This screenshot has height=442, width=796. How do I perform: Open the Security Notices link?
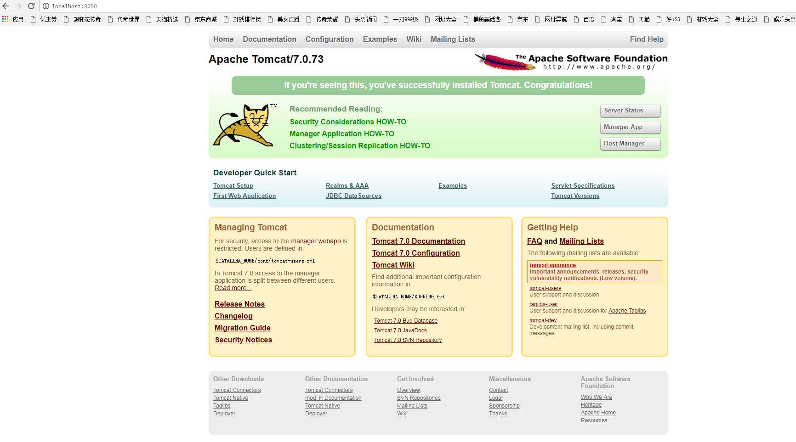[243, 340]
